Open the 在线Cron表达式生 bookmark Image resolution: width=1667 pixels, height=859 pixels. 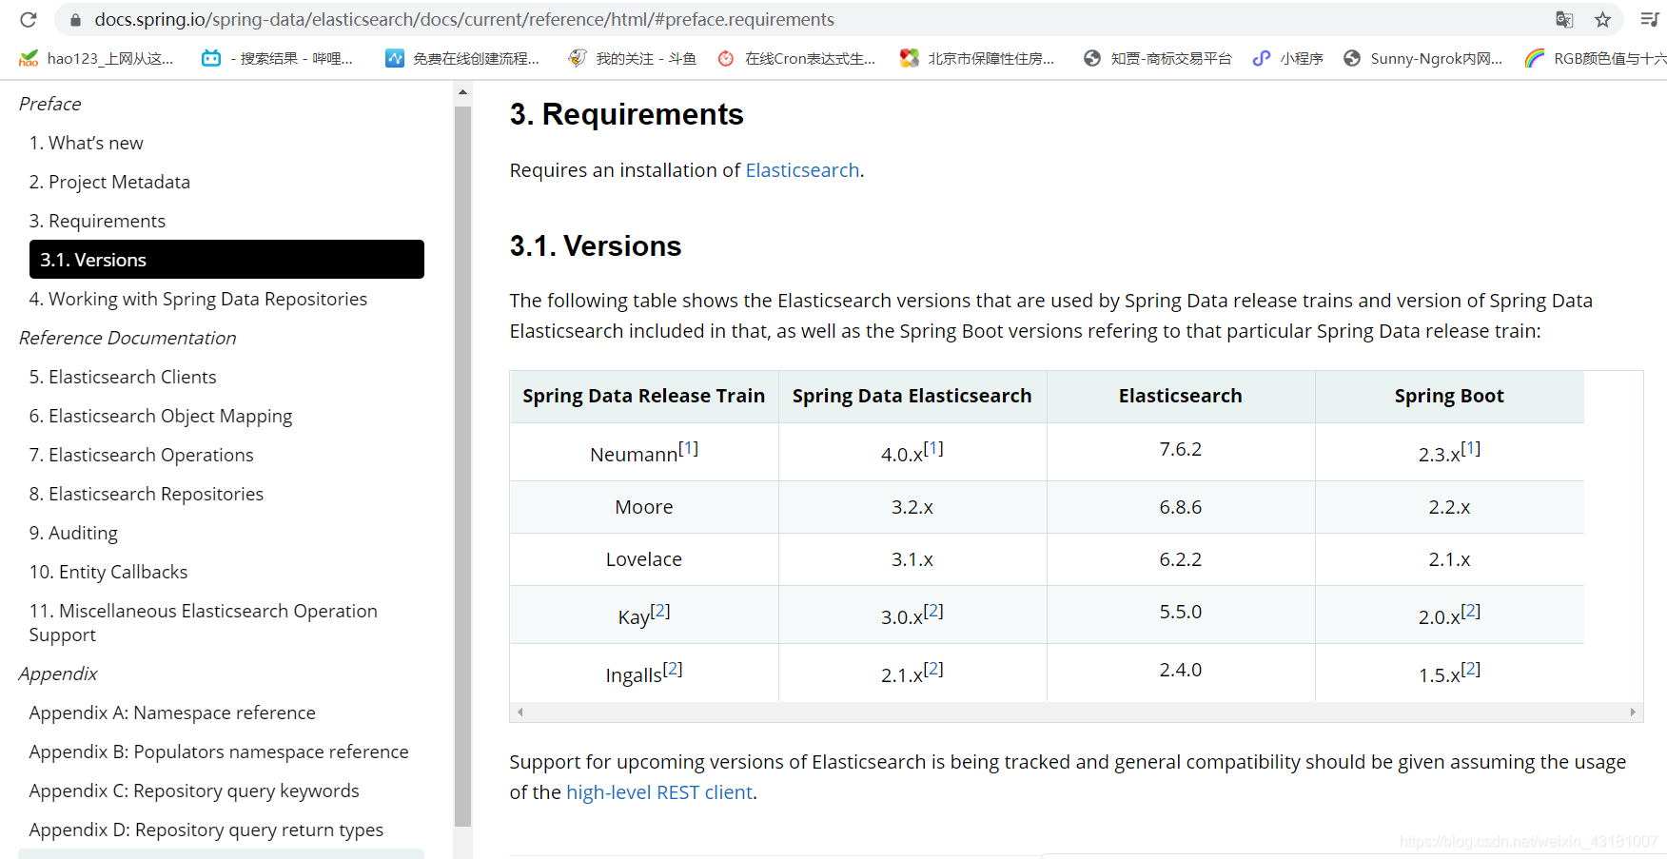tap(796, 58)
